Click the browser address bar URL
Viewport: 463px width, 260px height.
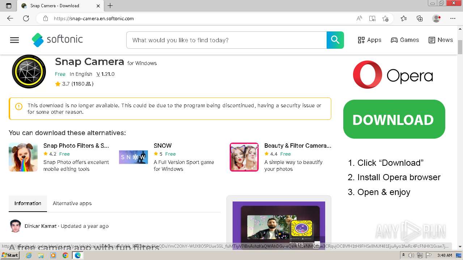click(x=94, y=18)
